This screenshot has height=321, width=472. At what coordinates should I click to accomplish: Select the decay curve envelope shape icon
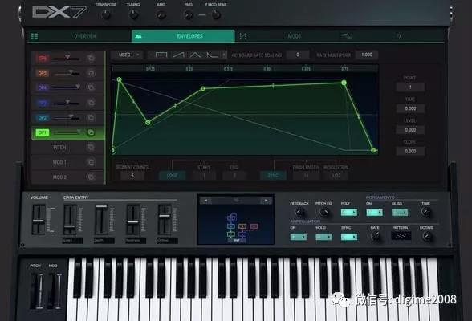[x=212, y=55]
